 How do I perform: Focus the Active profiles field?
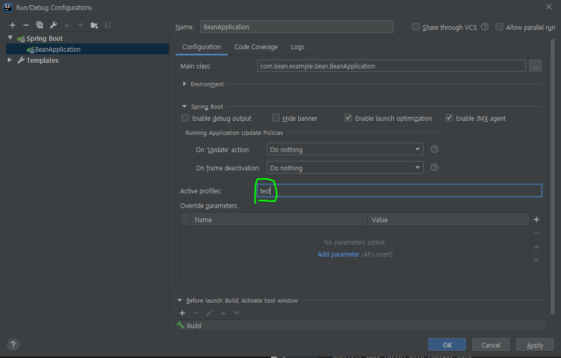[400, 191]
